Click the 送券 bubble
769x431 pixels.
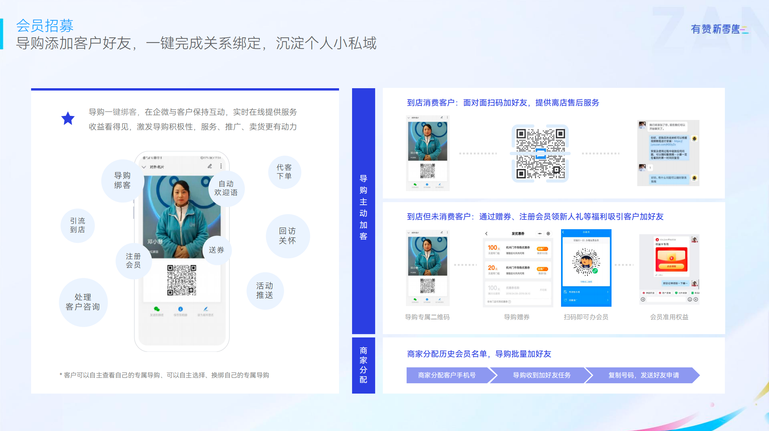217,250
